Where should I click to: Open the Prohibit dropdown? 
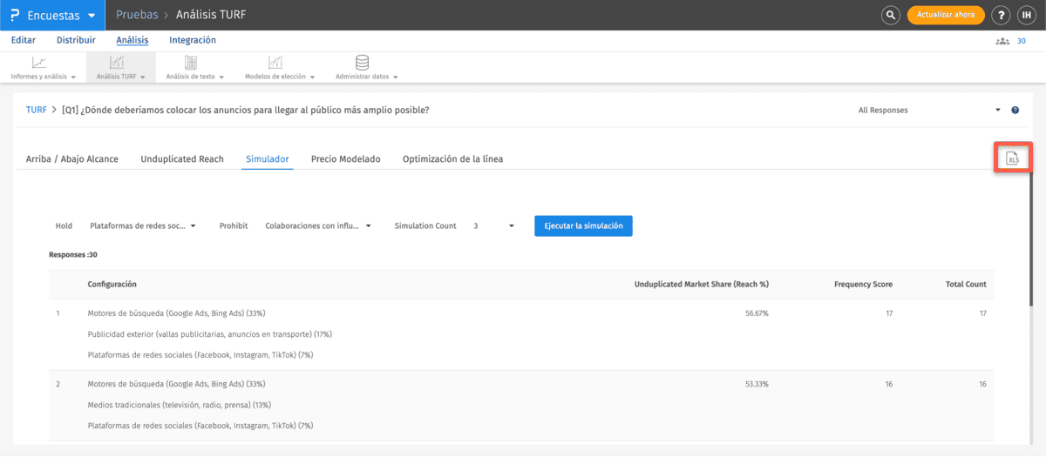pos(318,225)
